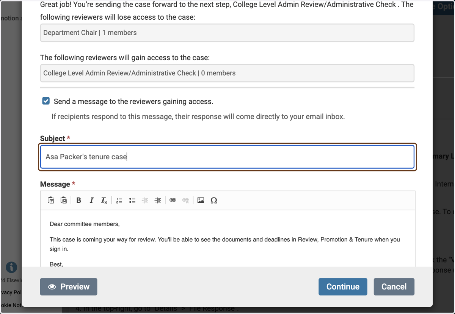This screenshot has width=455, height=314.
Task: Toggle italic formatting in message editor
Action: click(x=91, y=200)
